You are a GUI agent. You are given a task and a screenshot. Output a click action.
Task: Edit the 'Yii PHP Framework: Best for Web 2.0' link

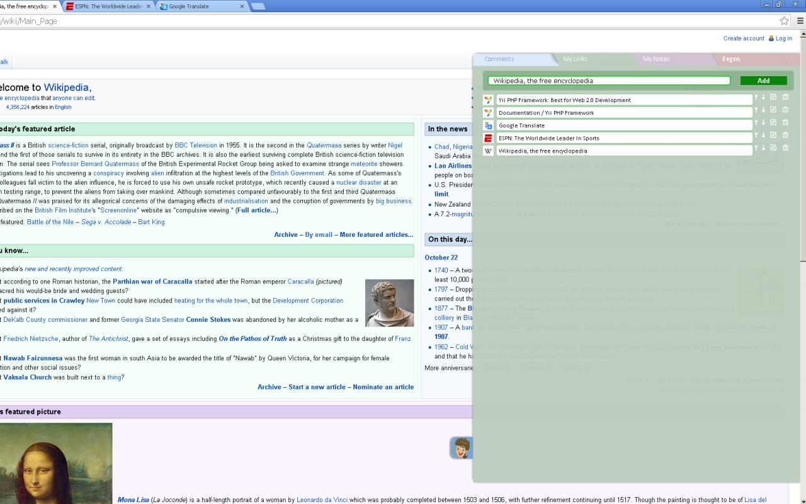[773, 97]
